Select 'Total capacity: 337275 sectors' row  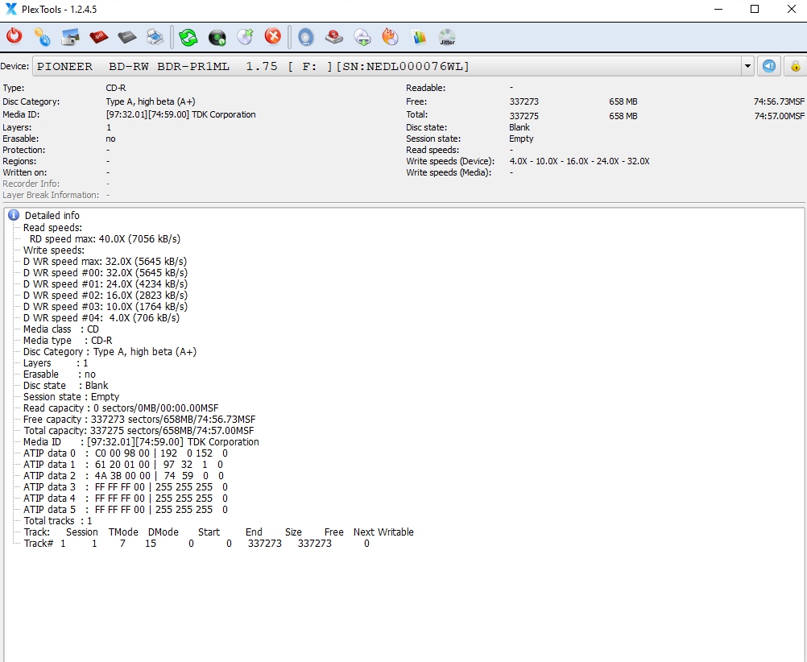coord(139,432)
